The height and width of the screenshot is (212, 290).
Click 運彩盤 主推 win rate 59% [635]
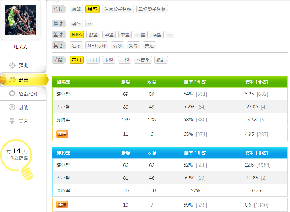tap(195, 205)
